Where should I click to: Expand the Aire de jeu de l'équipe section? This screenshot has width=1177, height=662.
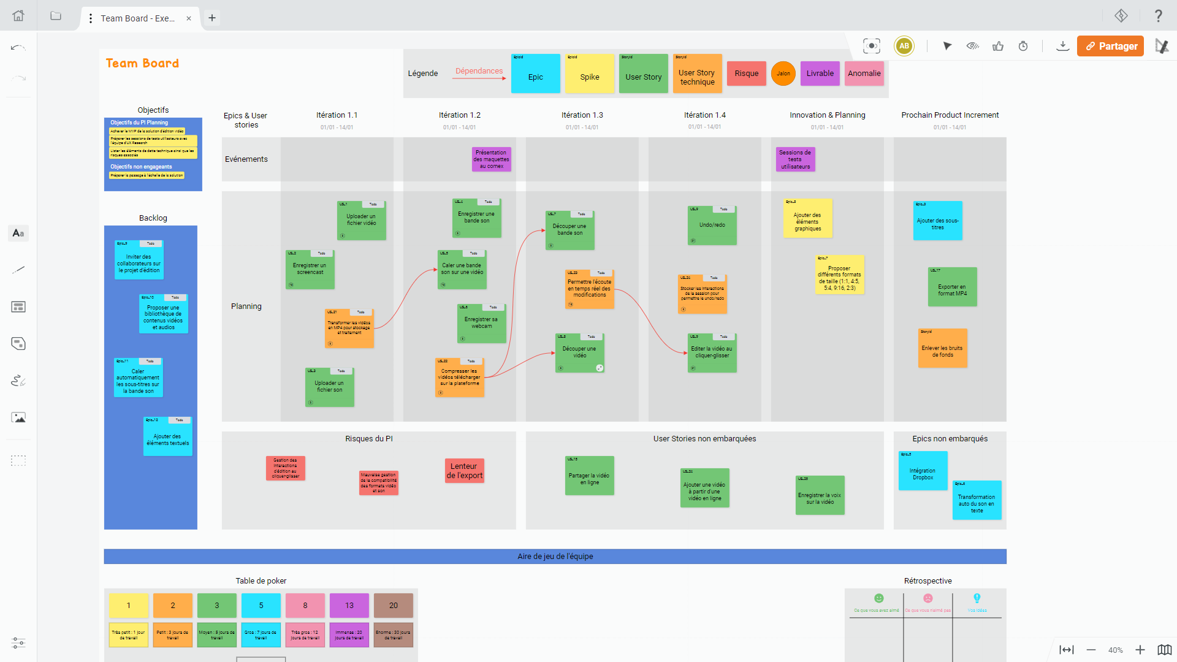pos(555,556)
